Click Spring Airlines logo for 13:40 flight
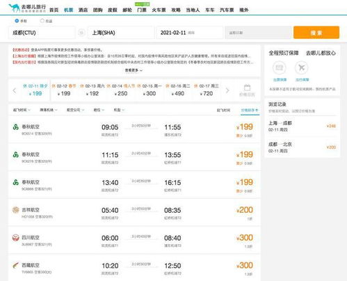This screenshot has height=281, width=347. pyautogui.click(x=16, y=182)
